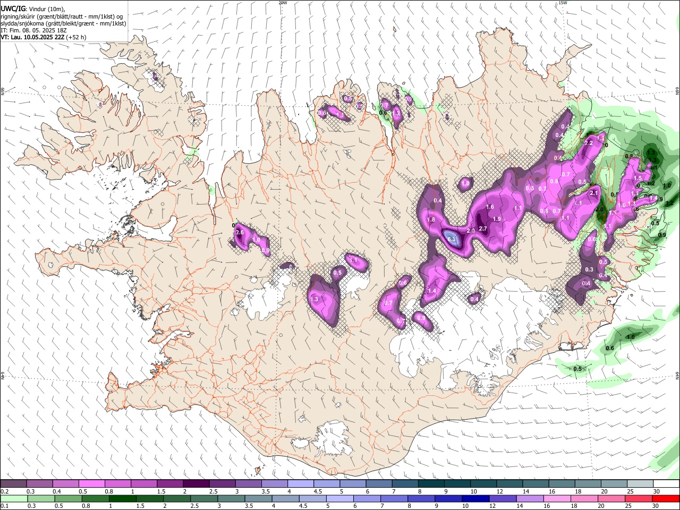Click the 0.1 label on the lower scale
The height and width of the screenshot is (510, 680).
[x=4, y=506]
